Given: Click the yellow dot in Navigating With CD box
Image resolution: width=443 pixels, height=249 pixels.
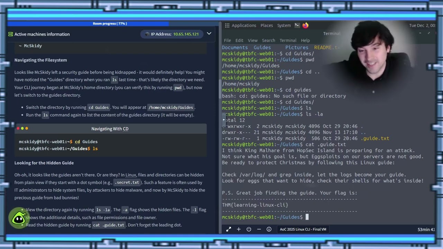Looking at the screenshot, I should point(22,128).
